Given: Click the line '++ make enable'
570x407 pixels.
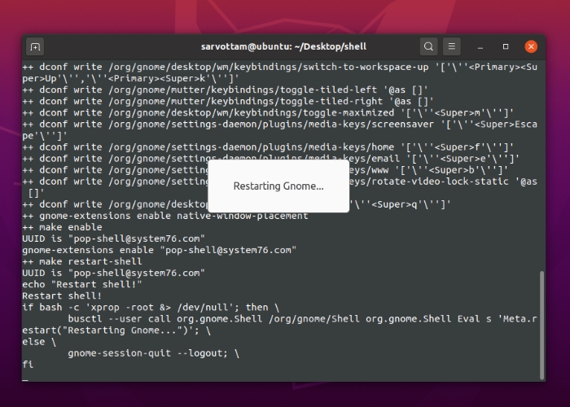Looking at the screenshot, I should click(62, 227).
